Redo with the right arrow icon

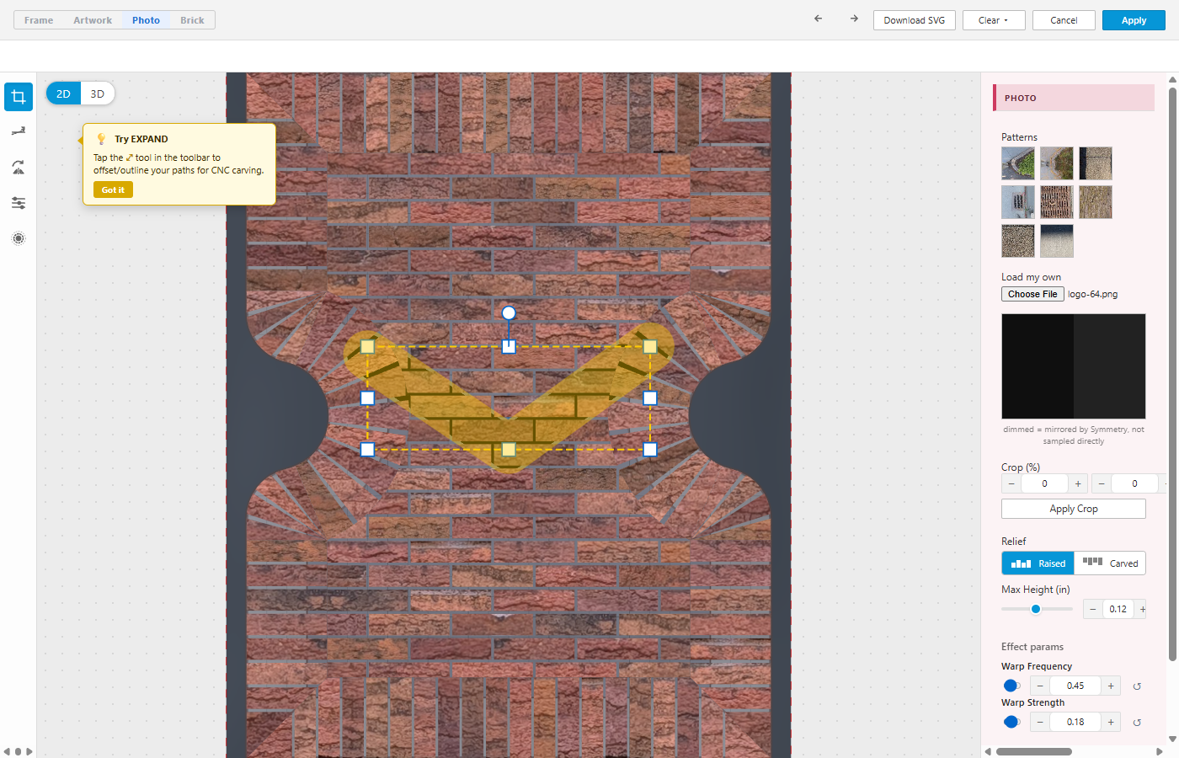tap(854, 19)
